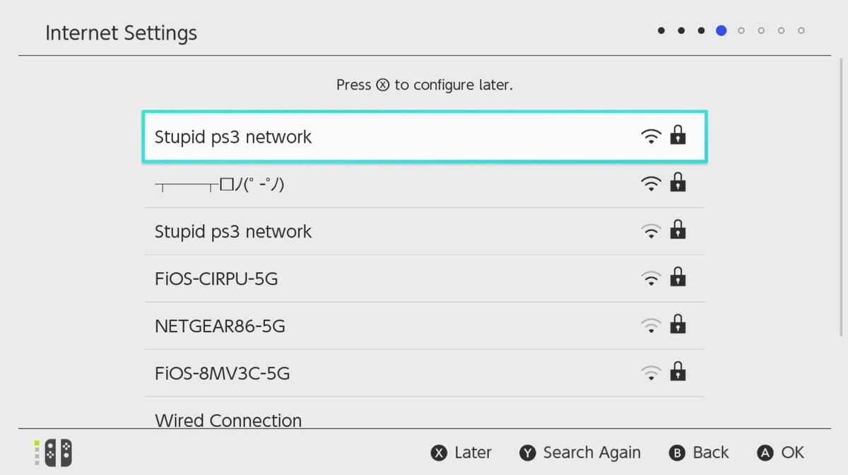Click the filled blue progress dot at the top
848x475 pixels.
(x=722, y=30)
